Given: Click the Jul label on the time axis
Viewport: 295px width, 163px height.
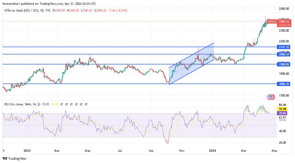Looking at the screenshot, I should 120,151.
